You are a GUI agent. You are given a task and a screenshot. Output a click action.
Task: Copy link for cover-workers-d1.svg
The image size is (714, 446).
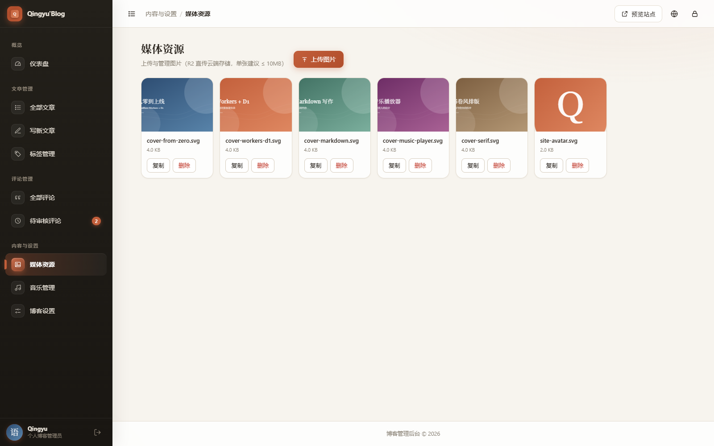pos(237,165)
